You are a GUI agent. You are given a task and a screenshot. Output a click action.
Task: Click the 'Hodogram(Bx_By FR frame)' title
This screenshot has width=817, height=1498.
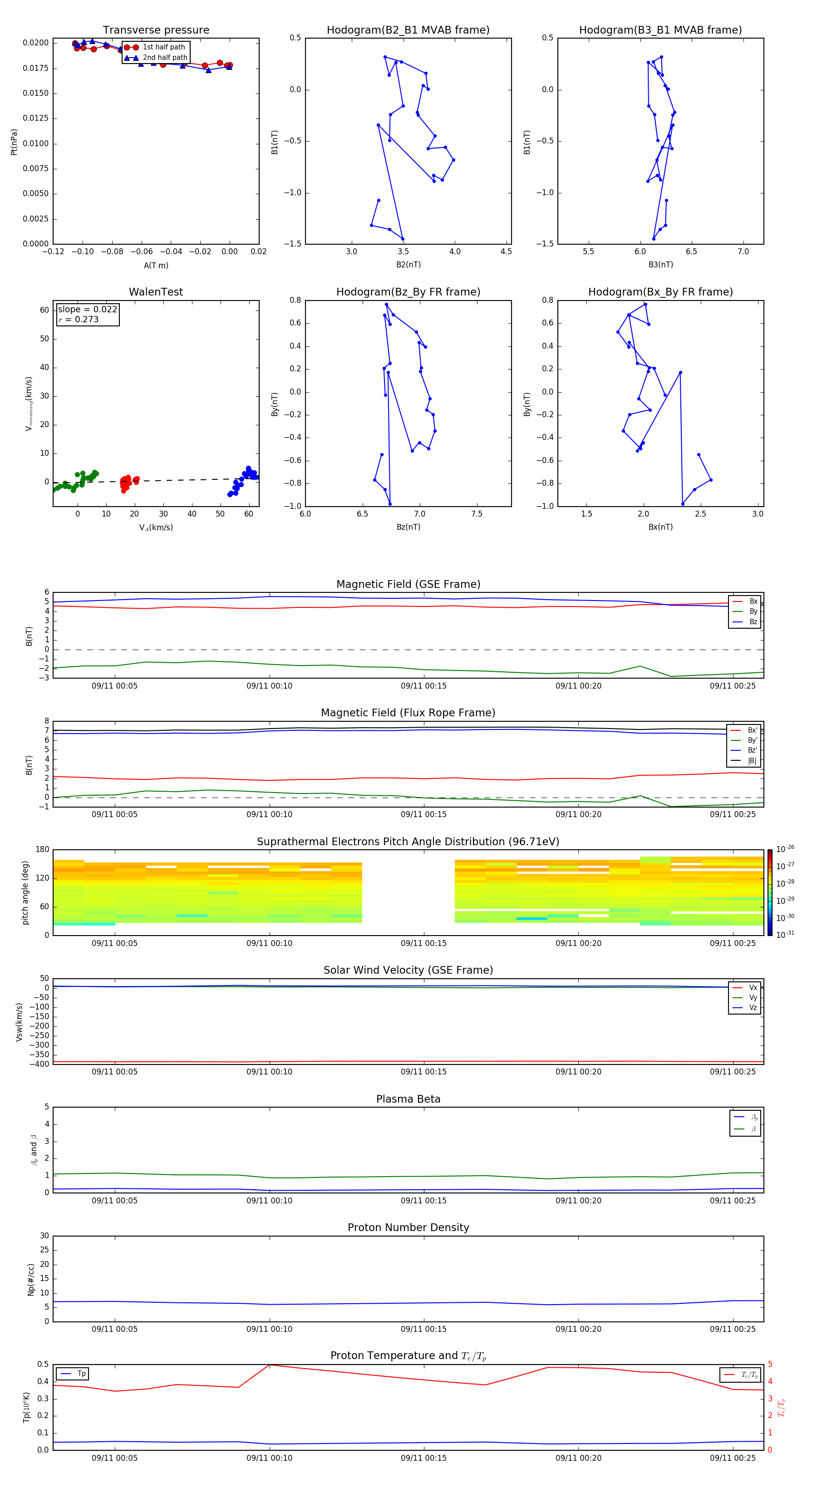(660, 292)
